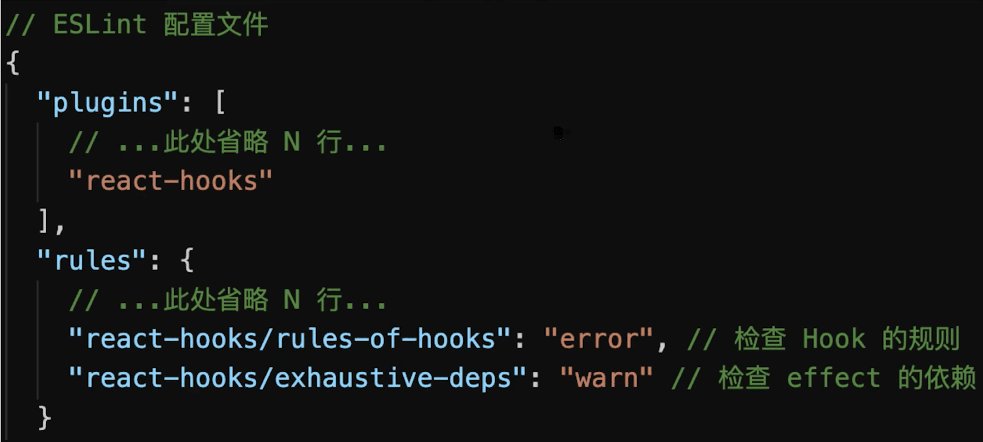Image resolution: width=983 pixels, height=442 pixels.
Task: Click the opening curly brace at top
Action: pos(13,63)
